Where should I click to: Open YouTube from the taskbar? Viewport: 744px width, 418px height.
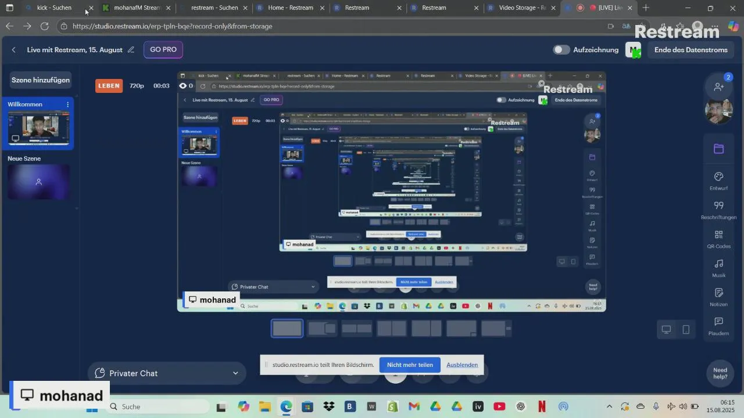(x=499, y=406)
